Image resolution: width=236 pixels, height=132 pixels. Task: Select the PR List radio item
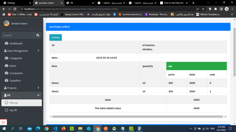(x=21, y=103)
